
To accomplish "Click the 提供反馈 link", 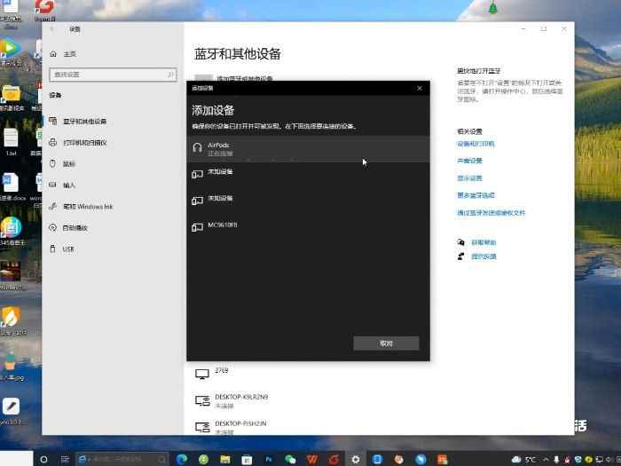I will (483, 257).
